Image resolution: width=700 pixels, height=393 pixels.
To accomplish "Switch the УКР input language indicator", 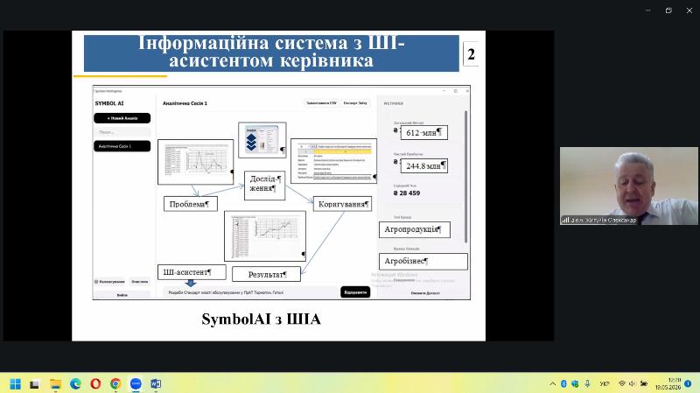I will pyautogui.click(x=605, y=384).
